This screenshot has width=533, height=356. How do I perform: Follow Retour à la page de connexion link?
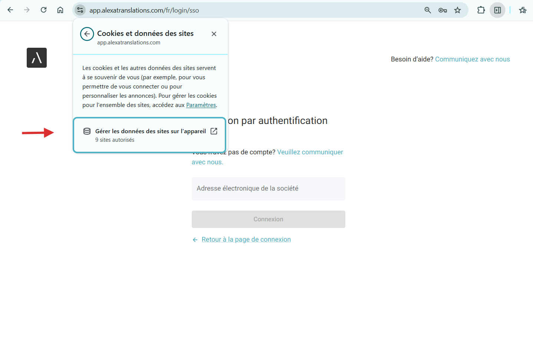[x=246, y=239]
